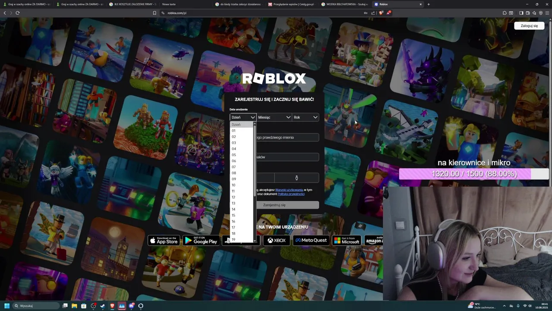552x311 pixels.
Task: Click the 'Zaloguj się' login button
Action: point(529,25)
